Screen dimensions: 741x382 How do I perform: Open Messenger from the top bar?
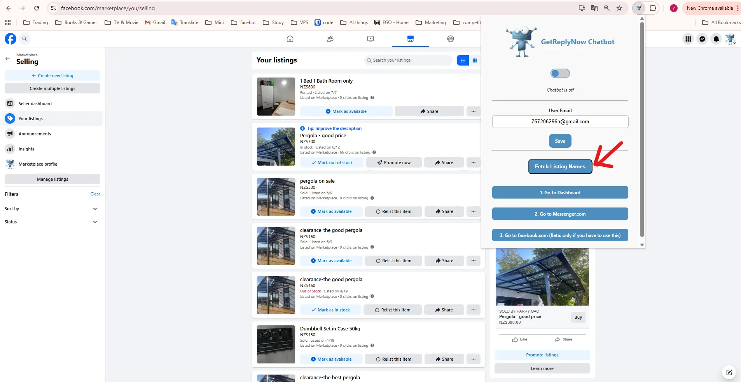click(702, 39)
